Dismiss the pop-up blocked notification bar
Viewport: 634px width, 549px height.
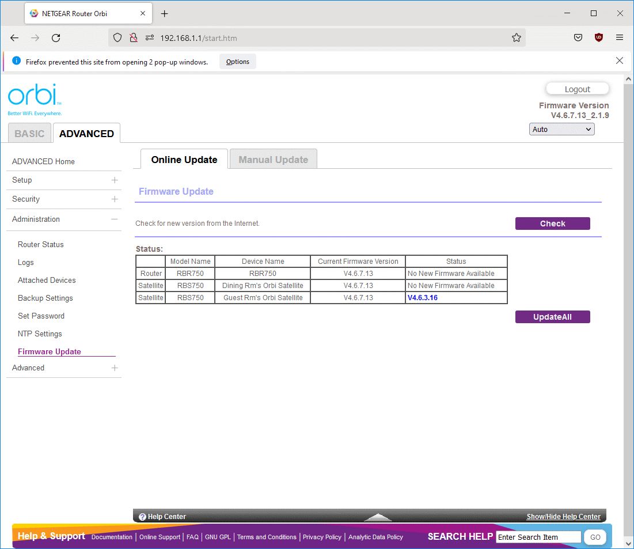tap(620, 61)
